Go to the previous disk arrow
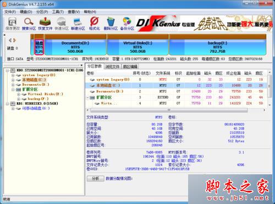The image size is (275, 204). coord(10,40)
